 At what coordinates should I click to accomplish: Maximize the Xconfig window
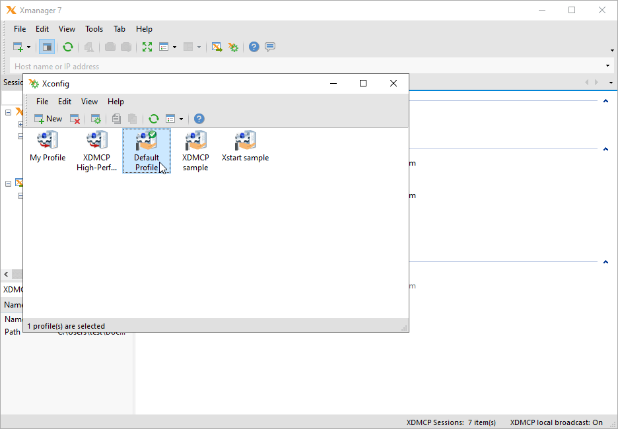tap(363, 83)
